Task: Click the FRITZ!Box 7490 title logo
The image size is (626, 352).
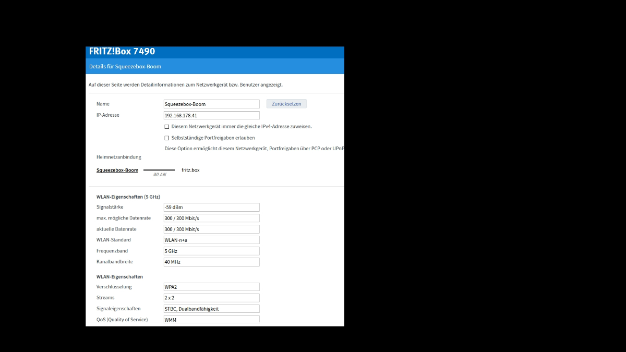Action: point(122,52)
